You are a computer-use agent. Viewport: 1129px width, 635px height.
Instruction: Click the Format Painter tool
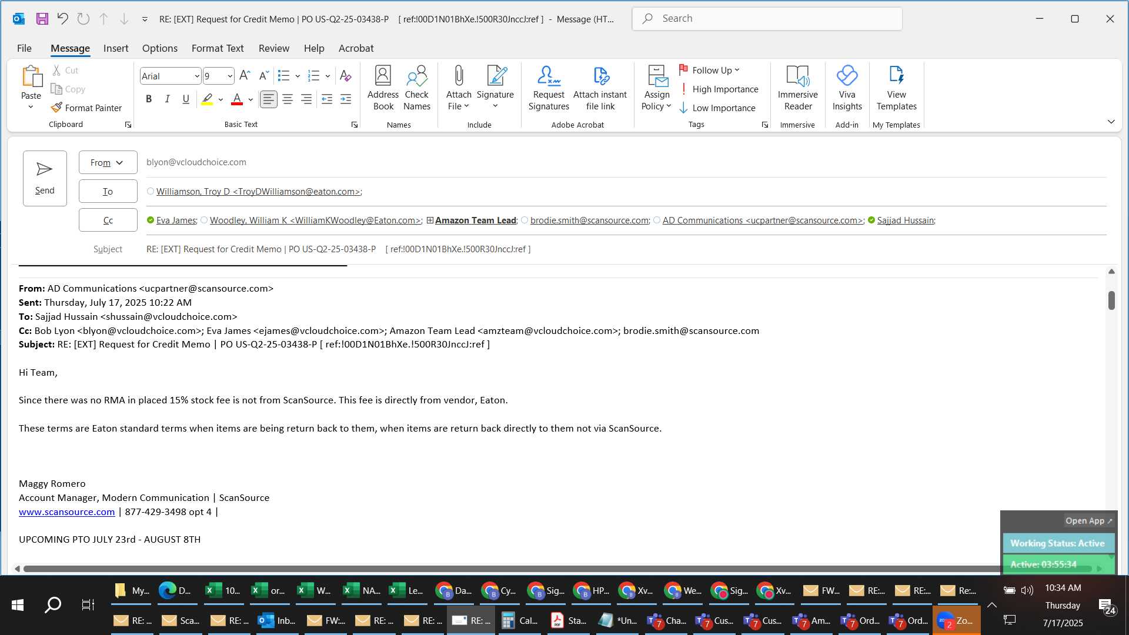[86, 108]
